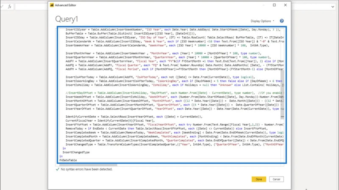Click the green checkmark syntax status icon
Viewport: 339px width, 190px height.
pyautogui.click(x=57, y=169)
